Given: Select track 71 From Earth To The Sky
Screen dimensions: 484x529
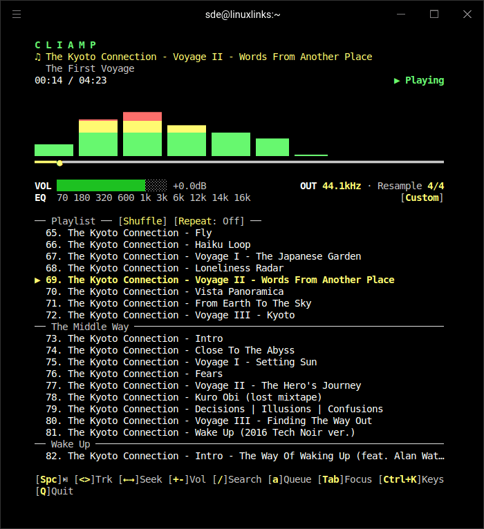Looking at the screenshot, I should click(x=178, y=303).
